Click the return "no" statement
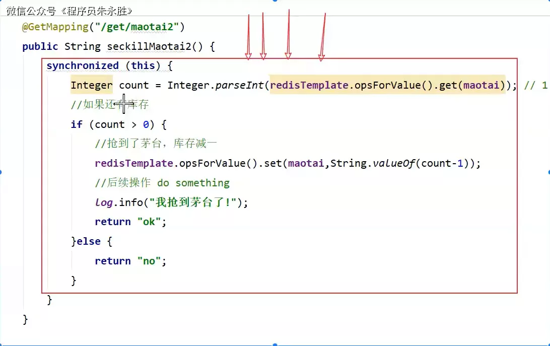The height and width of the screenshot is (346, 550). pyautogui.click(x=130, y=261)
